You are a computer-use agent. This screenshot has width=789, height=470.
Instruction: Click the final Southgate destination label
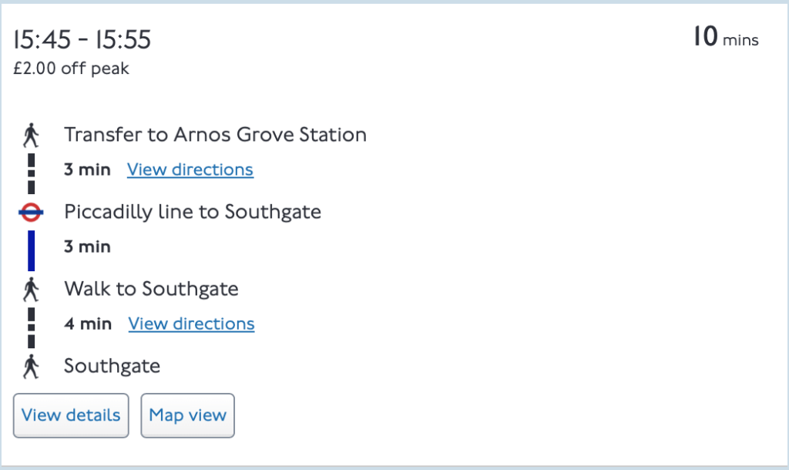112,366
